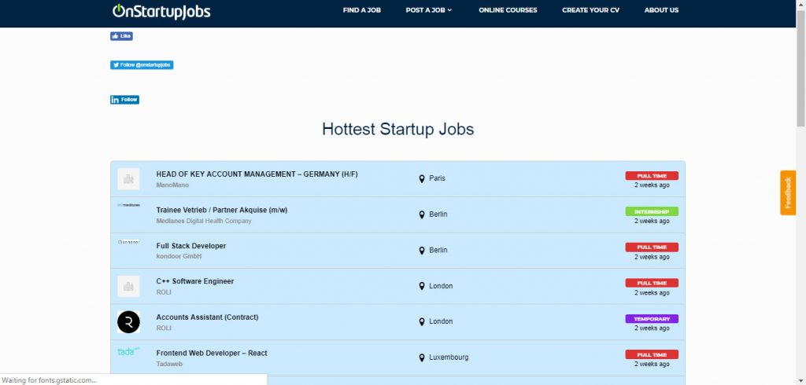The width and height of the screenshot is (806, 385).
Task: Click the ManoMano company name
Action: click(172, 185)
